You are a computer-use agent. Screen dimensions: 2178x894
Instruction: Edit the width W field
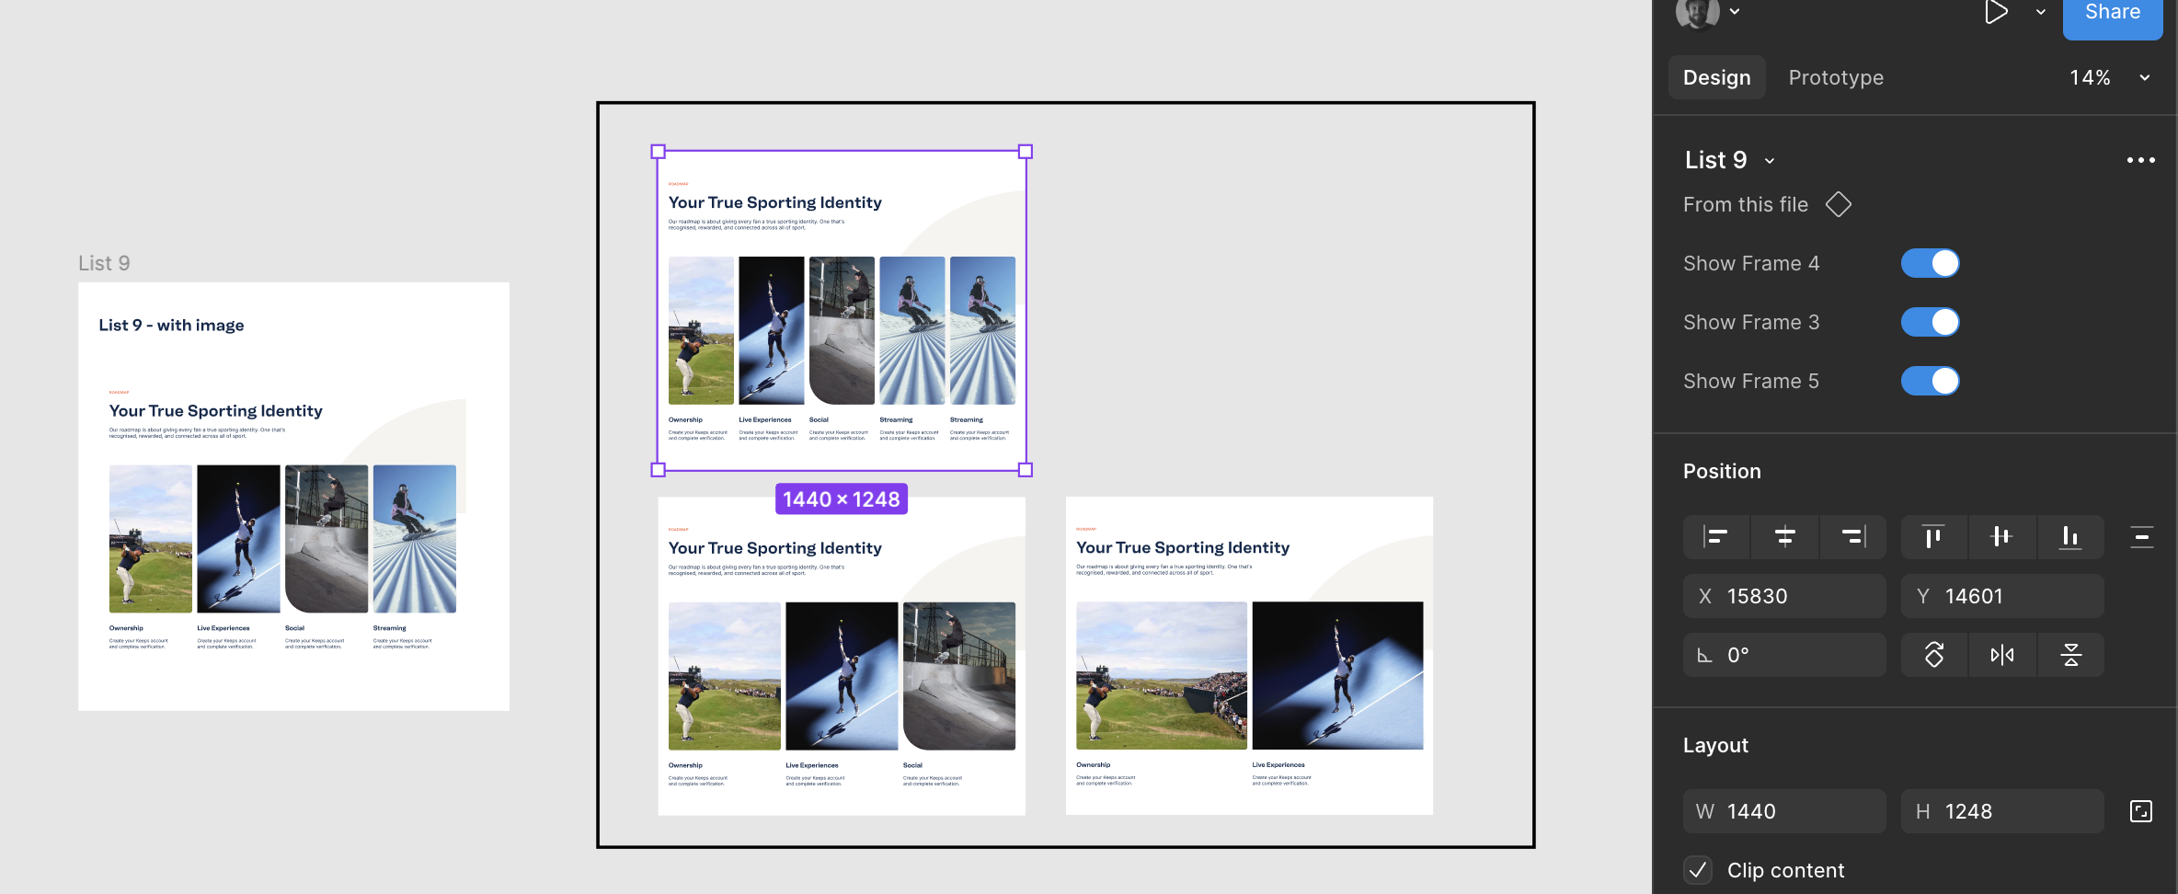coord(1784,811)
